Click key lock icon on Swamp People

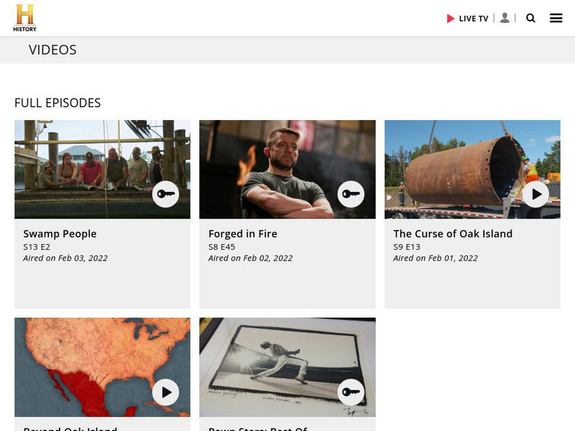point(166,194)
